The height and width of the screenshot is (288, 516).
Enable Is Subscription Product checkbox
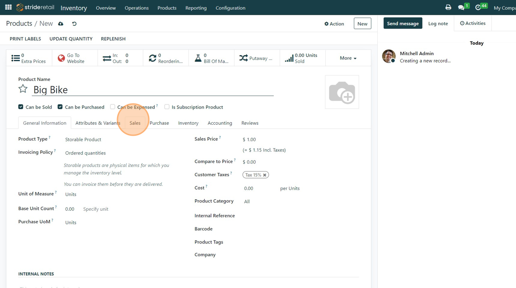click(x=167, y=107)
